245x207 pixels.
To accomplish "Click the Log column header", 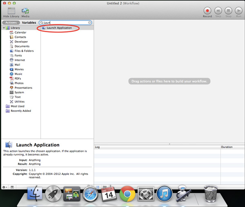I will [157, 147].
